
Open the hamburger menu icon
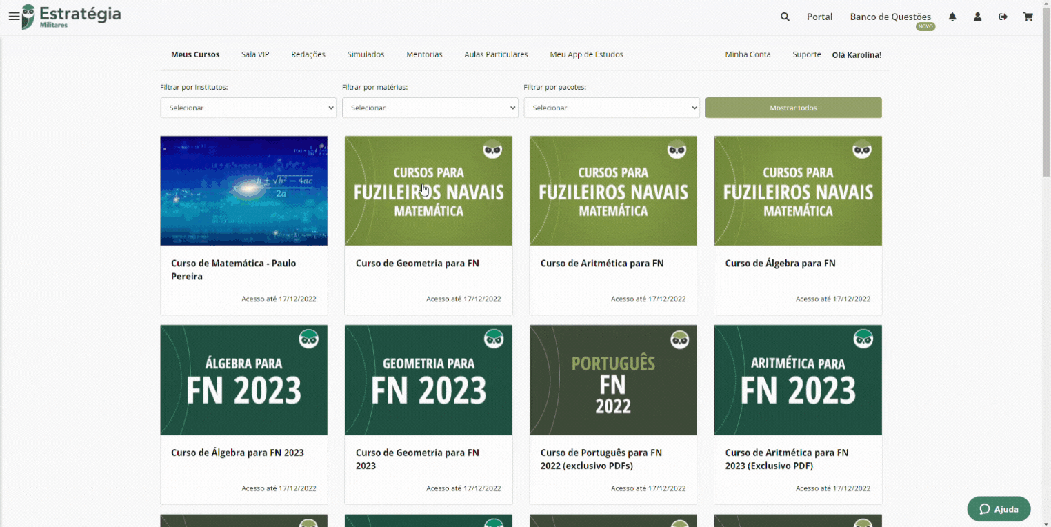point(14,17)
